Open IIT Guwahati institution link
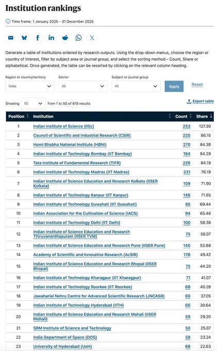This screenshot has width=217, height=351. point(85,204)
